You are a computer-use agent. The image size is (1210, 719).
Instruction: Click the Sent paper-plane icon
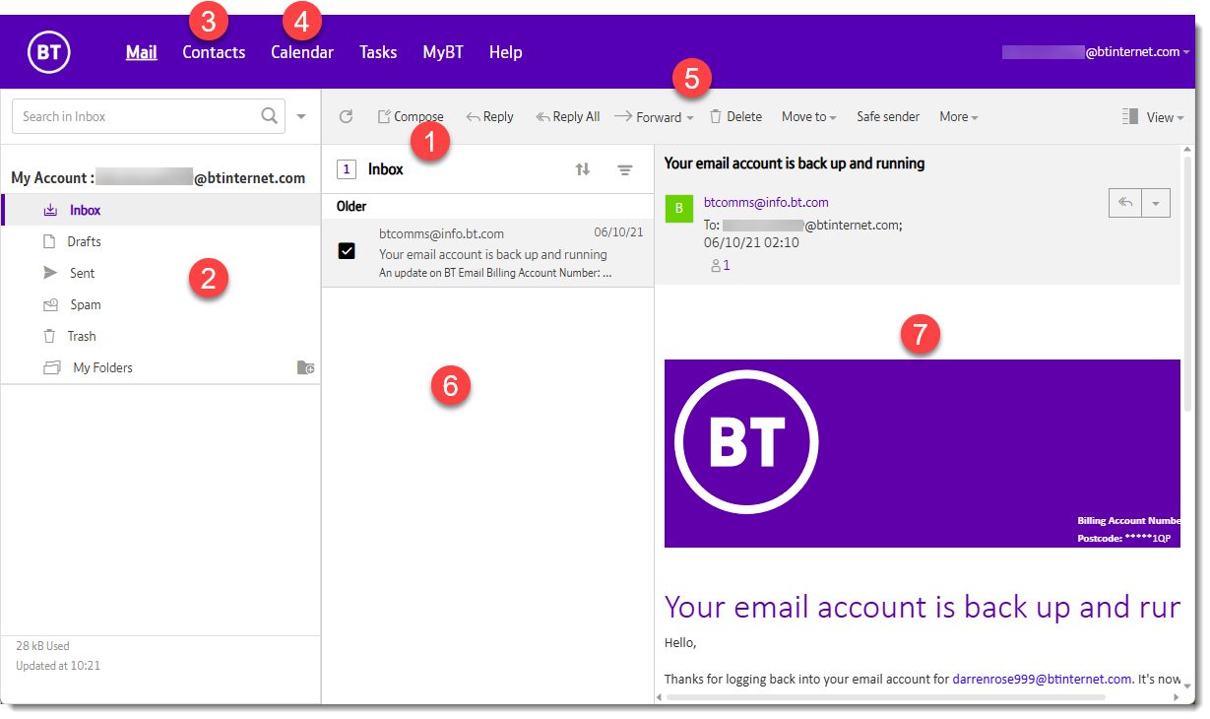click(x=50, y=273)
